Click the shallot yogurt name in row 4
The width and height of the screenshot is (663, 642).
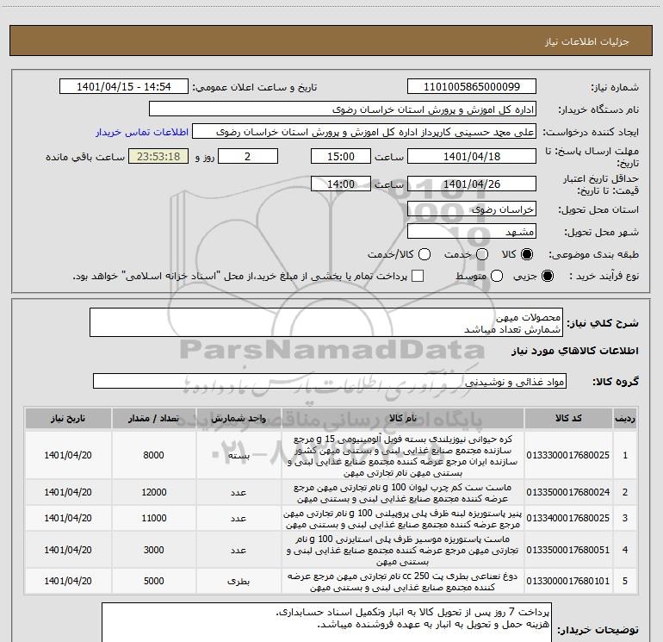tap(403, 550)
